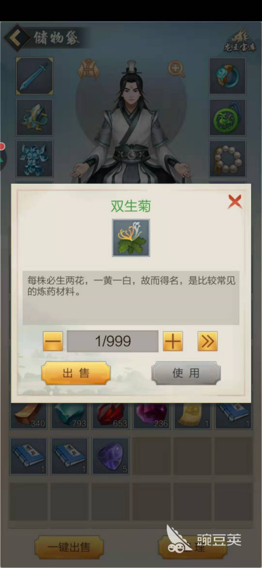Select the sword weapon equipment slot
262x568 pixels.
click(34, 76)
